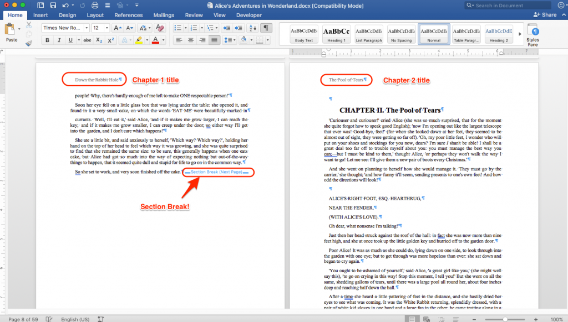The image size is (568, 322).
Task: Open the Developer tab
Action: [249, 15]
